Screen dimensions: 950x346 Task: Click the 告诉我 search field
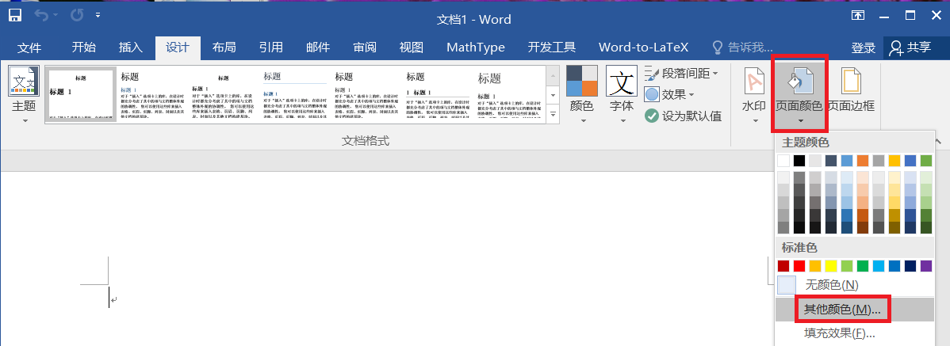pyautogui.click(x=743, y=48)
